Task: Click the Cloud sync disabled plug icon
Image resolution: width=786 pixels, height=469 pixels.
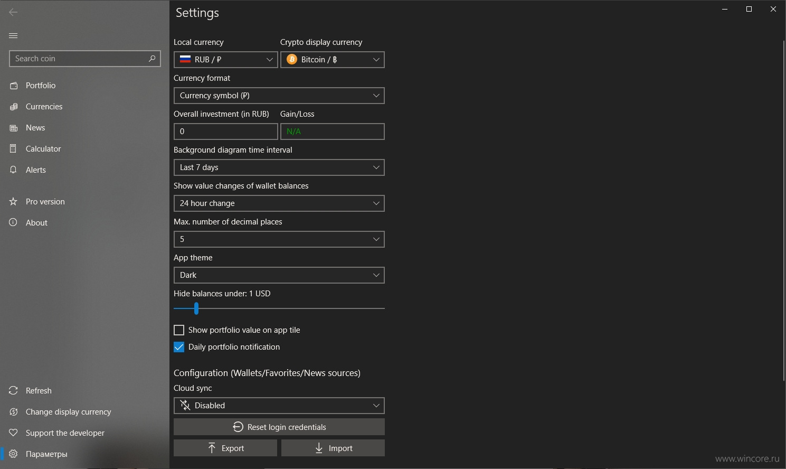Action: click(x=185, y=406)
